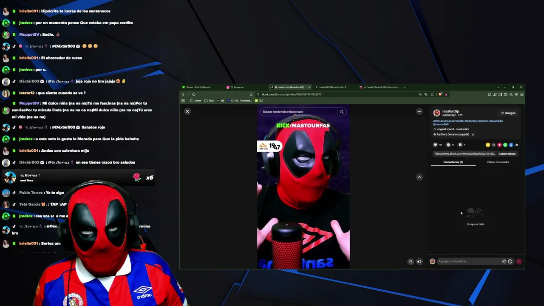Click the tiktok.com address bar URL
Viewport: 544px width, 306px height.
point(292,94)
